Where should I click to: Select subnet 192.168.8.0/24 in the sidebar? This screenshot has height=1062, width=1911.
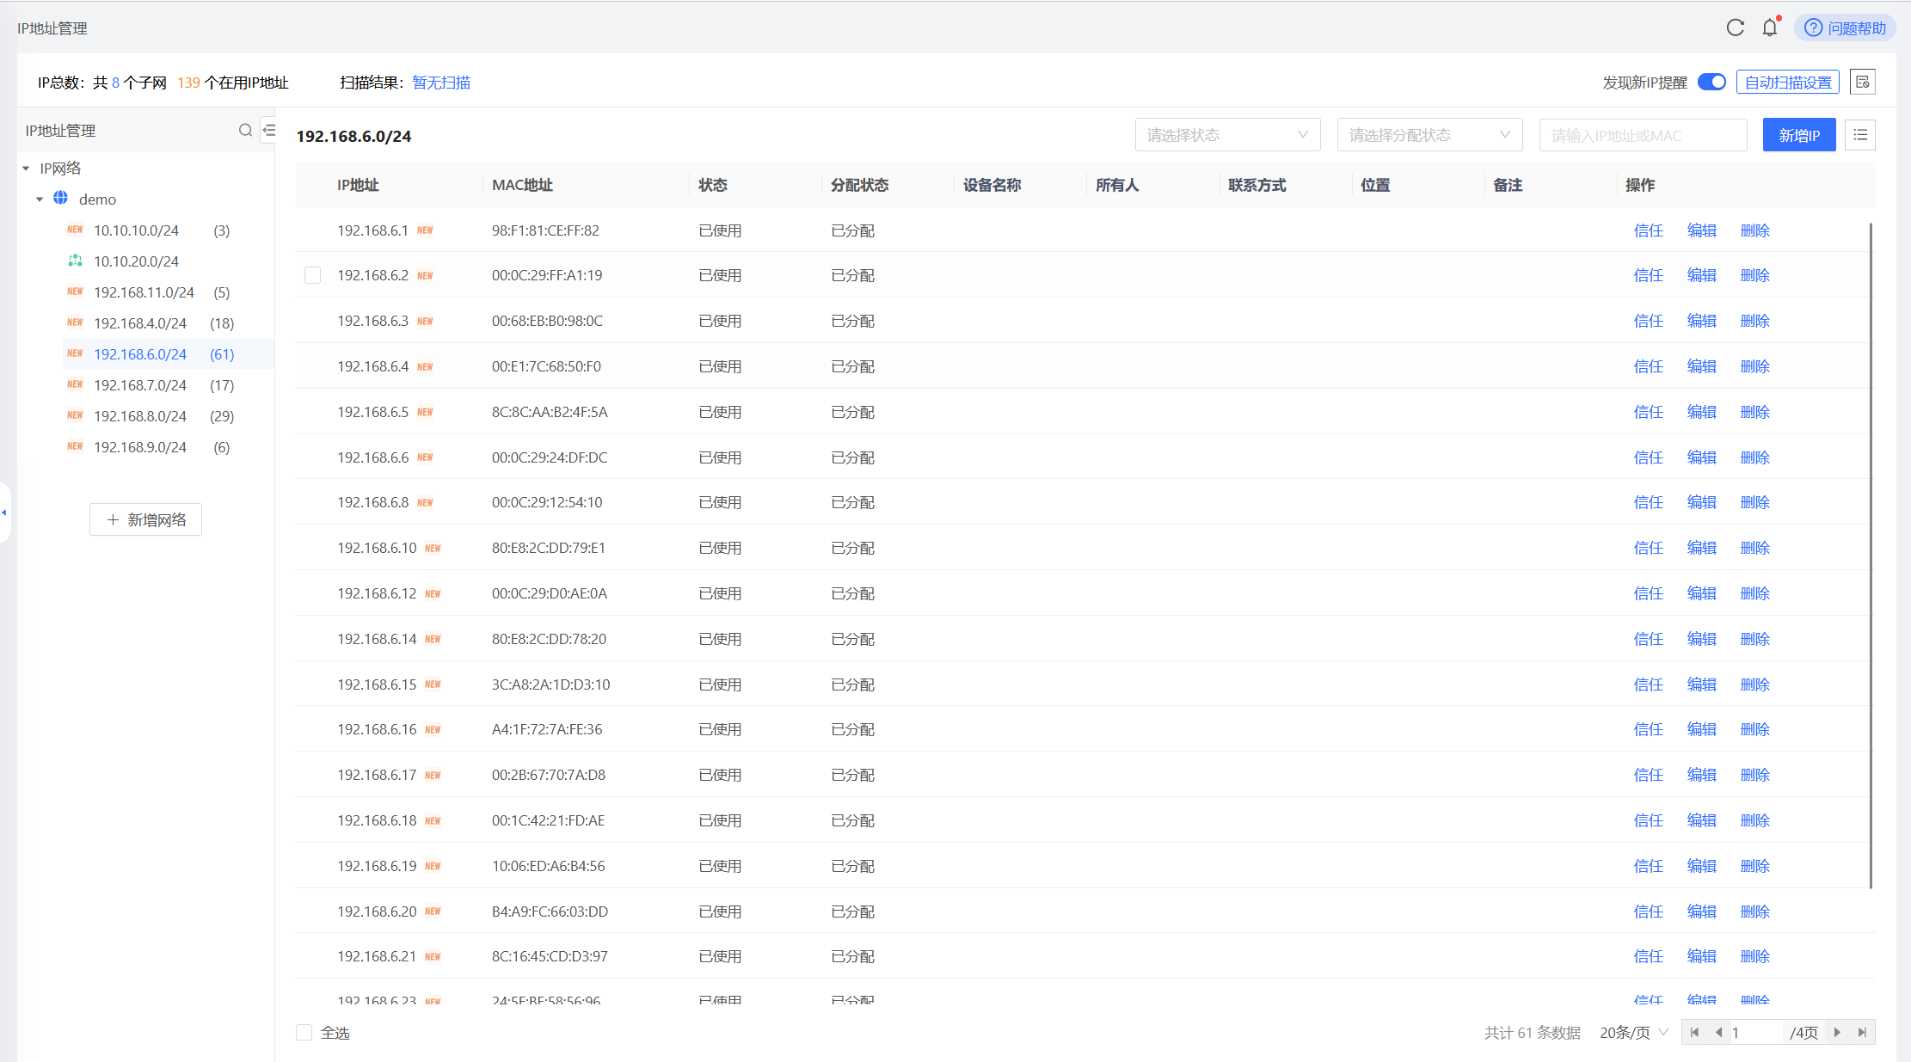coord(140,415)
